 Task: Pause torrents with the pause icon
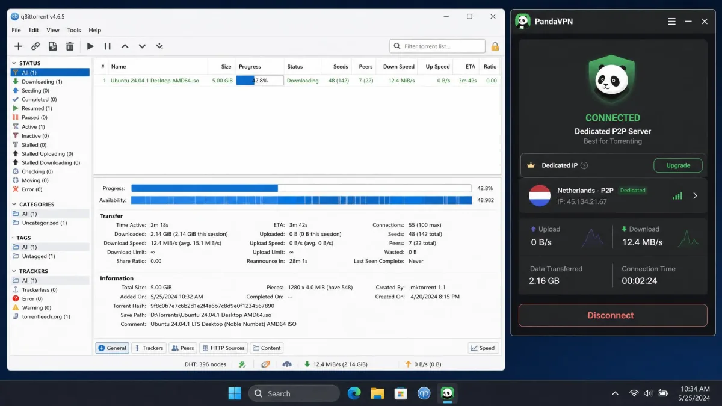coord(108,46)
